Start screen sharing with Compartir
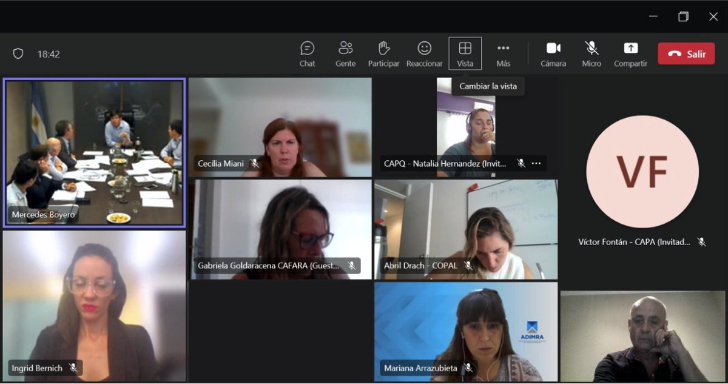 tap(630, 54)
